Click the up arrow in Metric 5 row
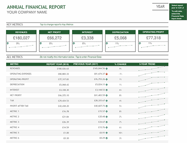This screenshot has width=187, height=143. point(107,133)
